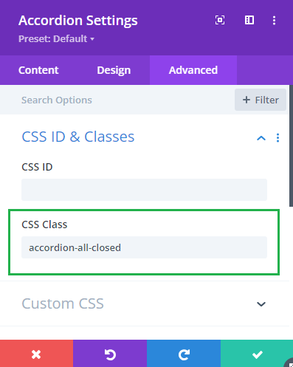Open the Preset: Default dropdown
Image resolution: width=293 pixels, height=367 pixels.
(56, 39)
